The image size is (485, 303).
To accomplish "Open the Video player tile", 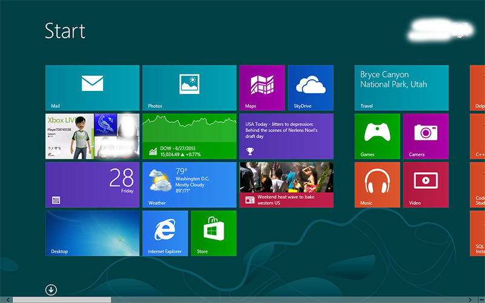I will [x=426, y=185].
